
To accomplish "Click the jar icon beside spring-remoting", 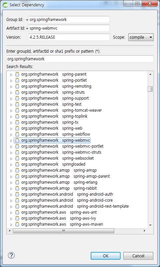I will point(17,86).
